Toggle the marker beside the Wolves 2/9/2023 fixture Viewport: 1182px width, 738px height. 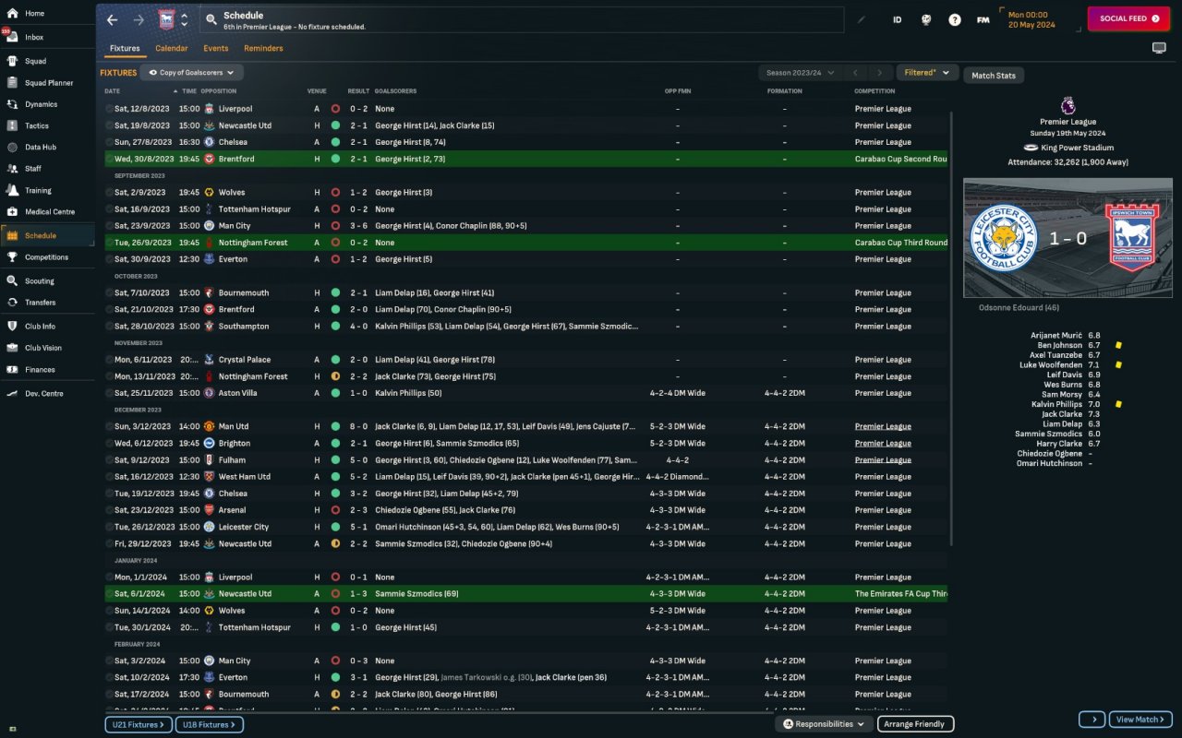(x=109, y=193)
